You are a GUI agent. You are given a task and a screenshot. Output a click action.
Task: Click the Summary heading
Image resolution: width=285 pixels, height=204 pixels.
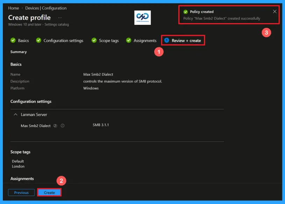pyautogui.click(x=19, y=52)
